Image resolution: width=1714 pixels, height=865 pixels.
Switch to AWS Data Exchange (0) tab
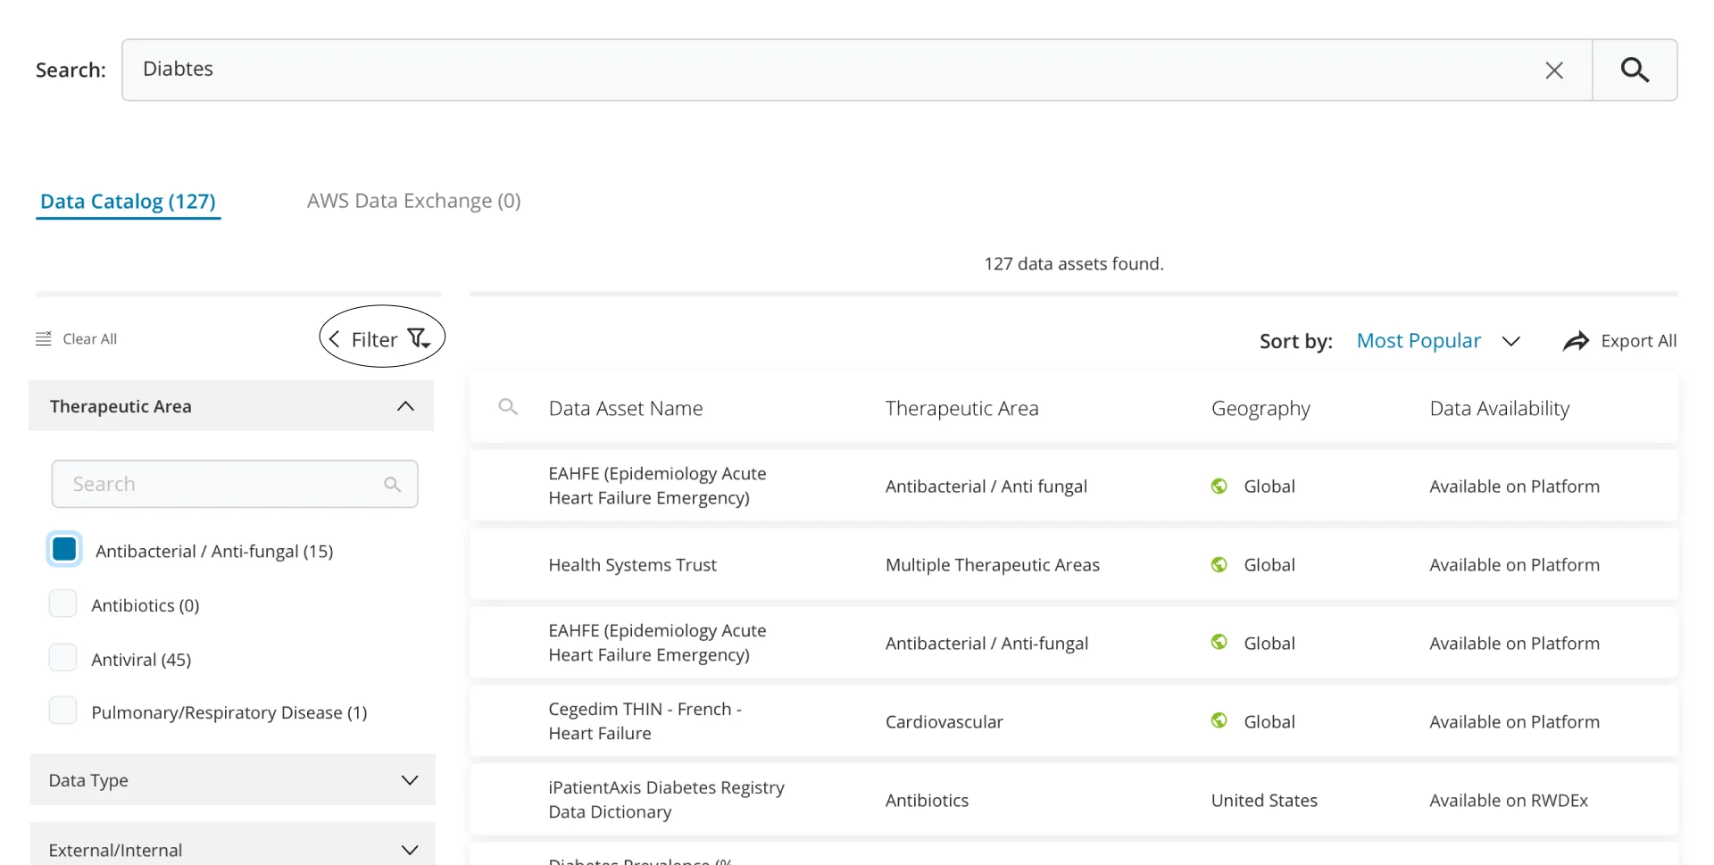[x=413, y=201]
